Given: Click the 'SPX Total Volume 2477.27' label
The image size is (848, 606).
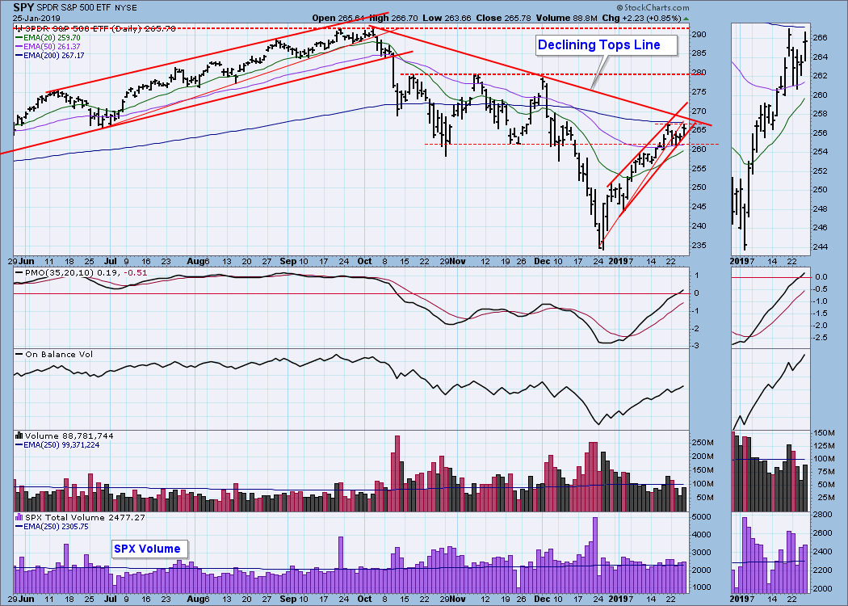Looking at the screenshot, I should [80, 517].
